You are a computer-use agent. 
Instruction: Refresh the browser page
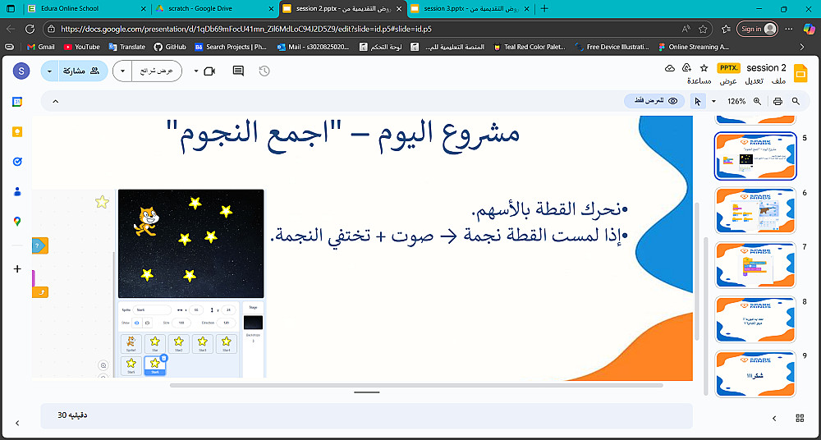[30, 30]
